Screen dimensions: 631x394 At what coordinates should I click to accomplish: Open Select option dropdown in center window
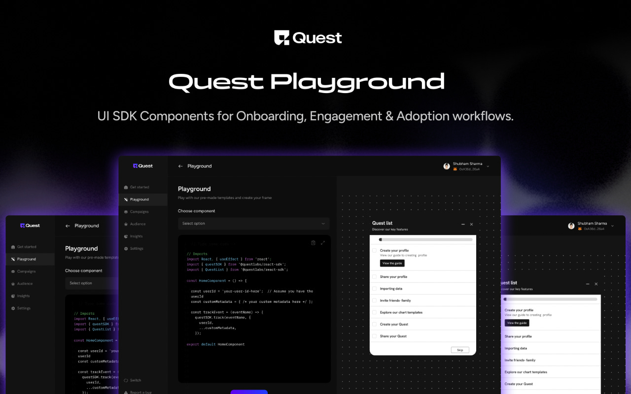pyautogui.click(x=254, y=224)
